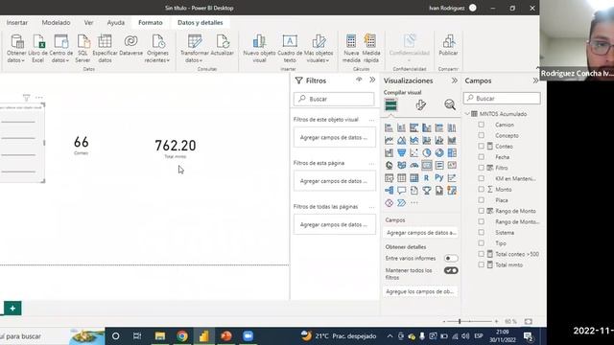614x345 pixels.
Task: Check the Camion field
Action: [x=481, y=125]
